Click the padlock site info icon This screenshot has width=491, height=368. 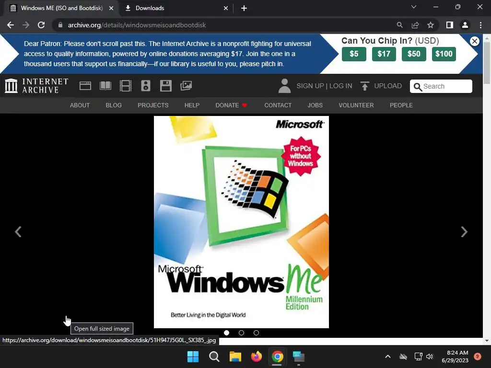pyautogui.click(x=60, y=25)
